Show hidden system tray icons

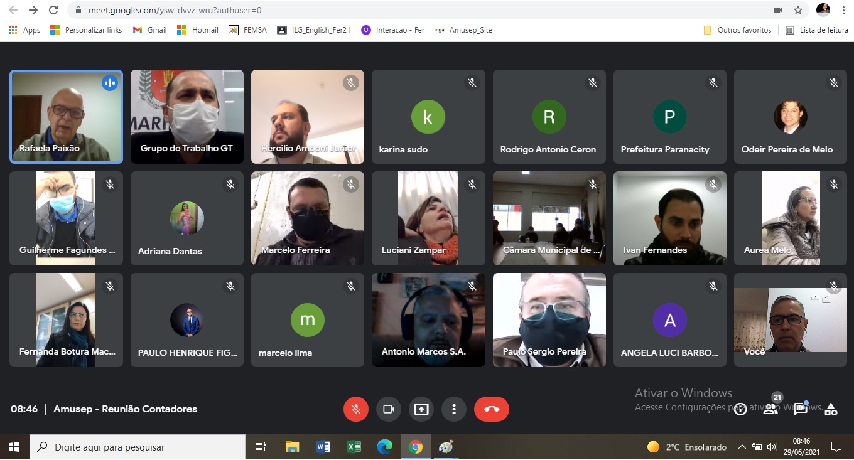point(742,447)
